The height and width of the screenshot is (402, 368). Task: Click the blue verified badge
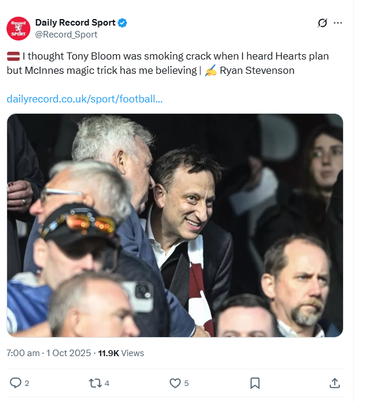click(x=122, y=23)
